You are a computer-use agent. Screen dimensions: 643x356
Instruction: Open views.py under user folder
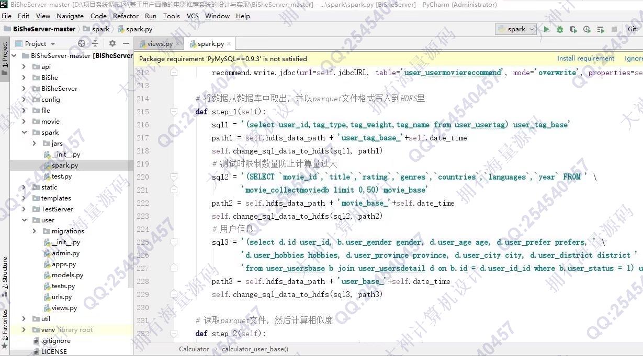[64, 308]
